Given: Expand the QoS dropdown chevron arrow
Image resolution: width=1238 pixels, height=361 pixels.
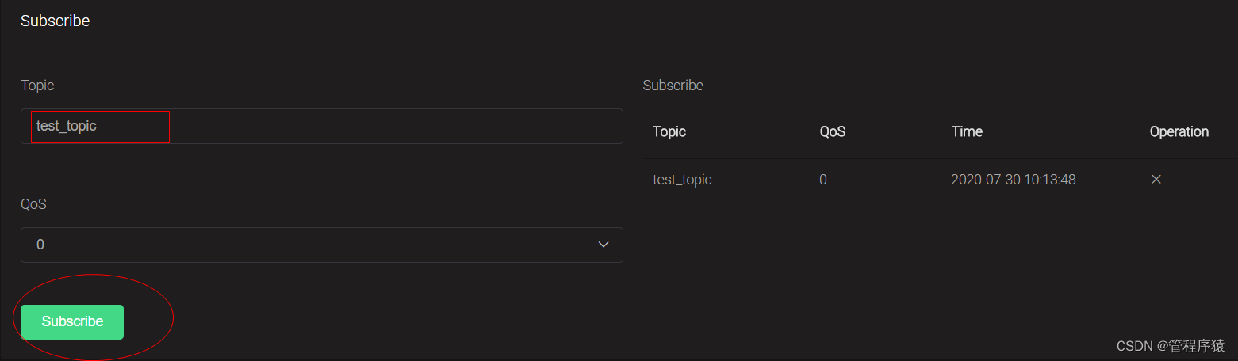Looking at the screenshot, I should click(603, 245).
